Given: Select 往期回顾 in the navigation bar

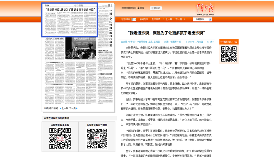Looking at the screenshot, I should [125, 19].
